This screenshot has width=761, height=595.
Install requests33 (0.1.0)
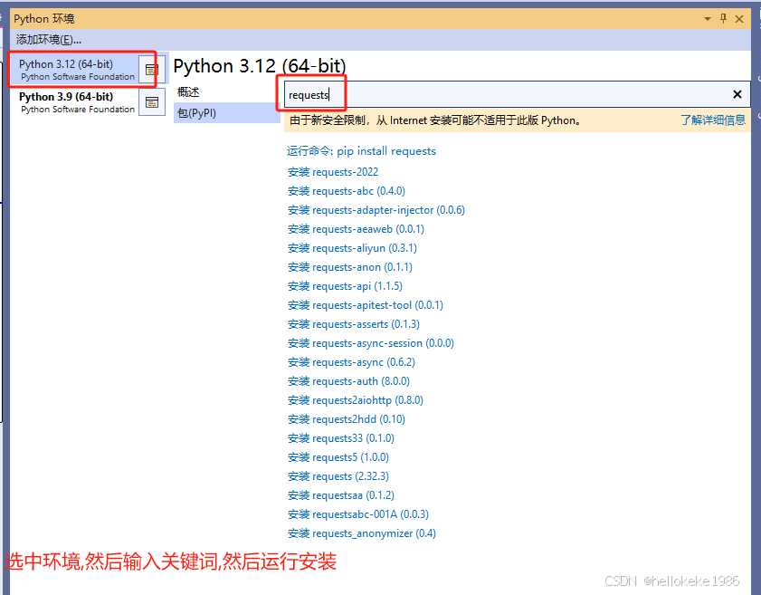(341, 438)
